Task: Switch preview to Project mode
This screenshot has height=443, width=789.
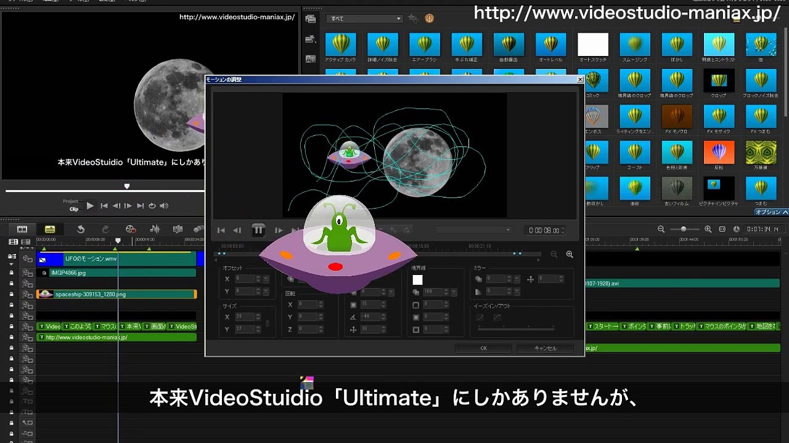Action: point(70,201)
